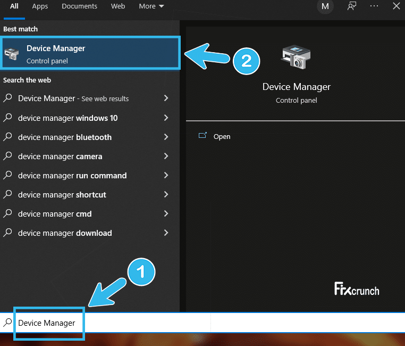This screenshot has width=405, height=346.
Task: Close the search panel with X
Action: (x=396, y=6)
